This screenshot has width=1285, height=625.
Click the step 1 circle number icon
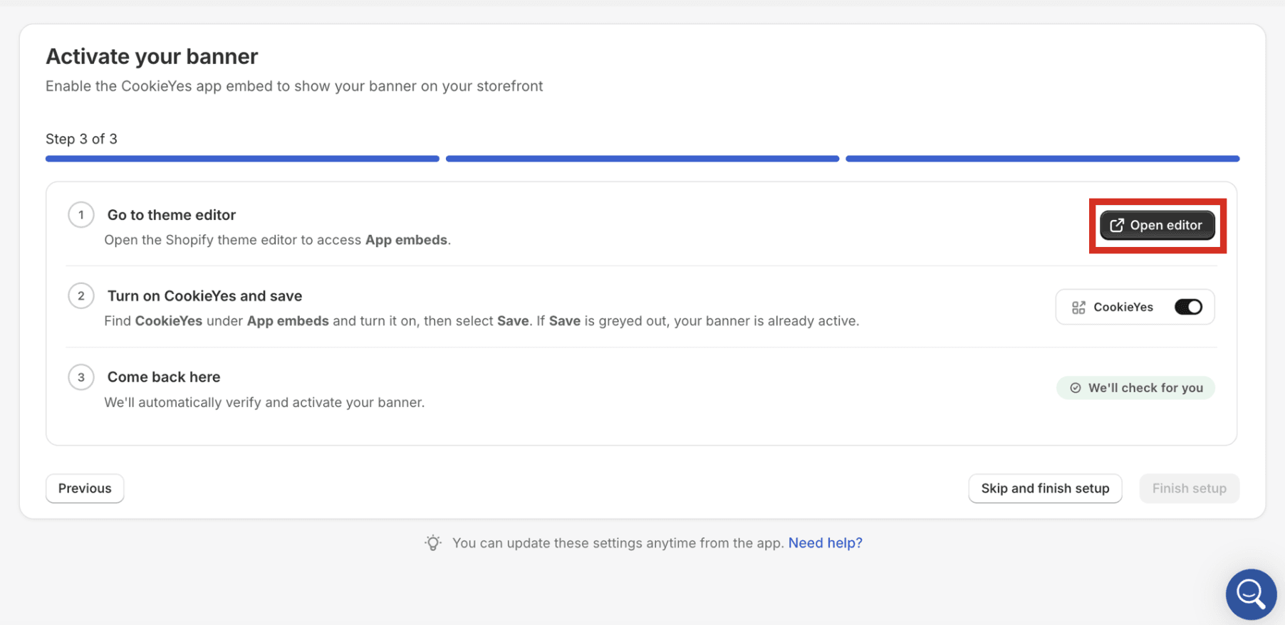(x=81, y=215)
